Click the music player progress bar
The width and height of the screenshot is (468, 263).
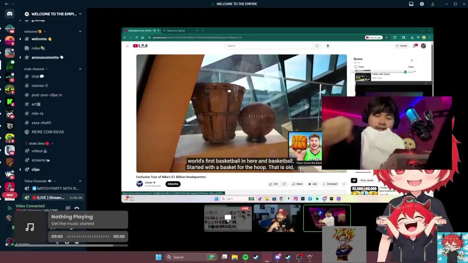[88, 236]
